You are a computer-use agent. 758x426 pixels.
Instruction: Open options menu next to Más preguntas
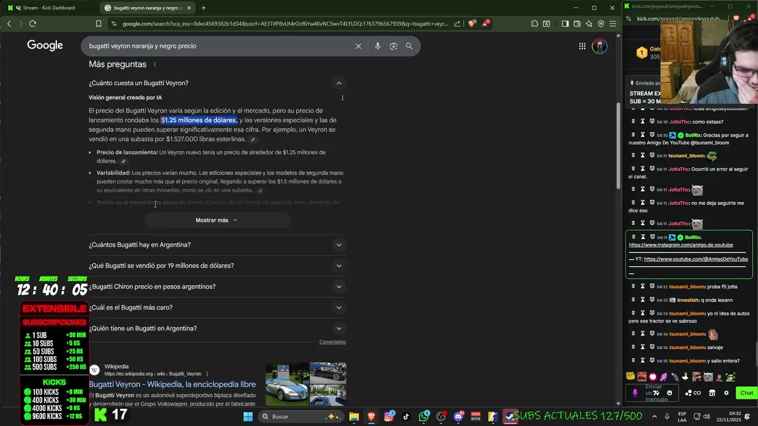[x=155, y=64]
